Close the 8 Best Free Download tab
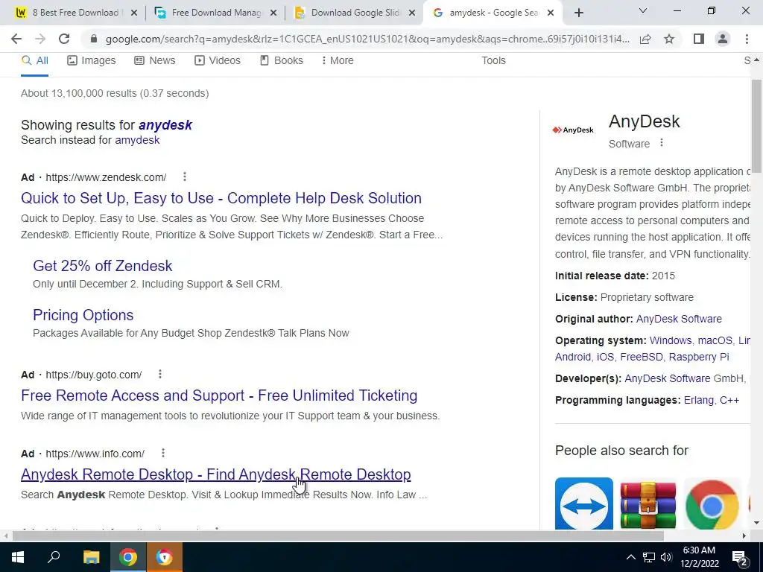Image resolution: width=763 pixels, height=572 pixels. tap(134, 13)
